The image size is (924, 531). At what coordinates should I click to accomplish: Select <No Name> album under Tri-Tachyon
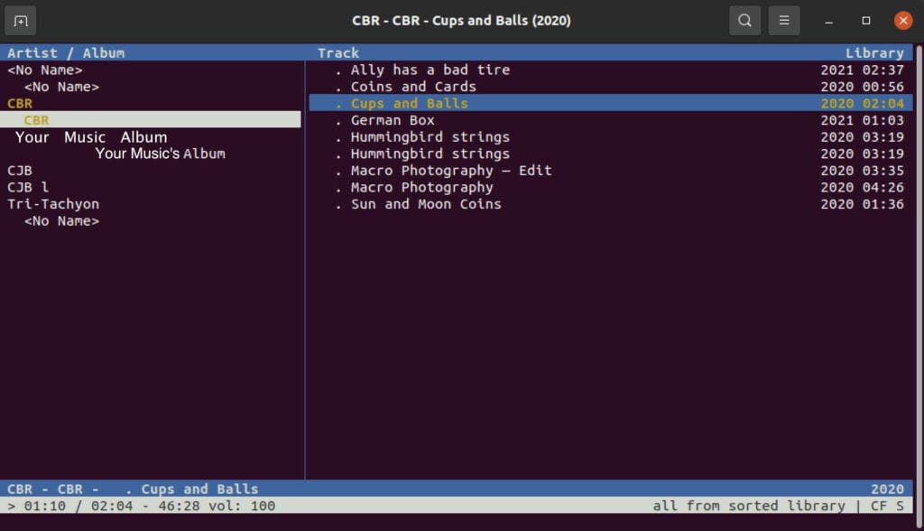click(61, 220)
